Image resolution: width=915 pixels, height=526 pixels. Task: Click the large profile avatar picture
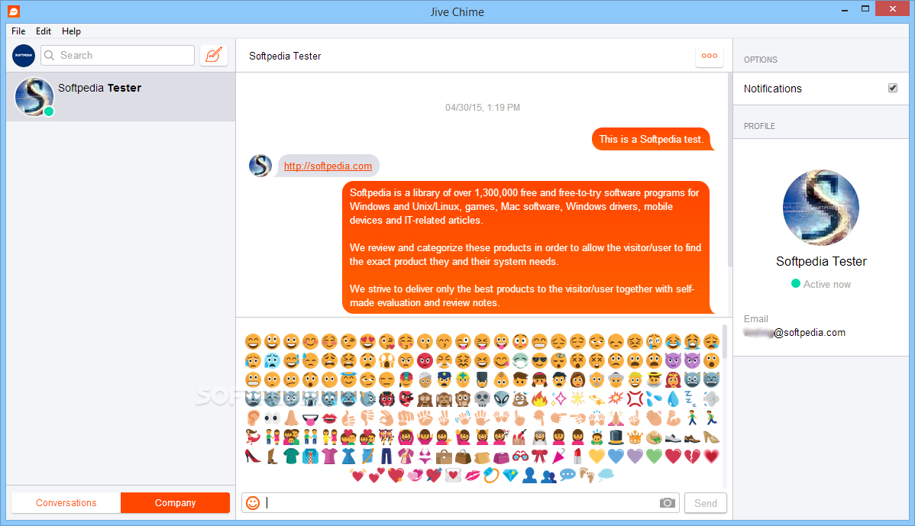(821, 208)
